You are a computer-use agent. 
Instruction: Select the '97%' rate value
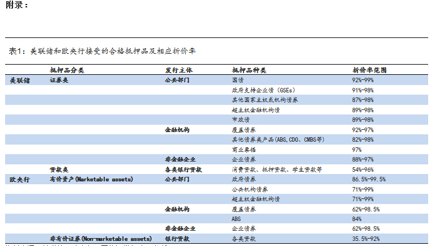(357, 150)
